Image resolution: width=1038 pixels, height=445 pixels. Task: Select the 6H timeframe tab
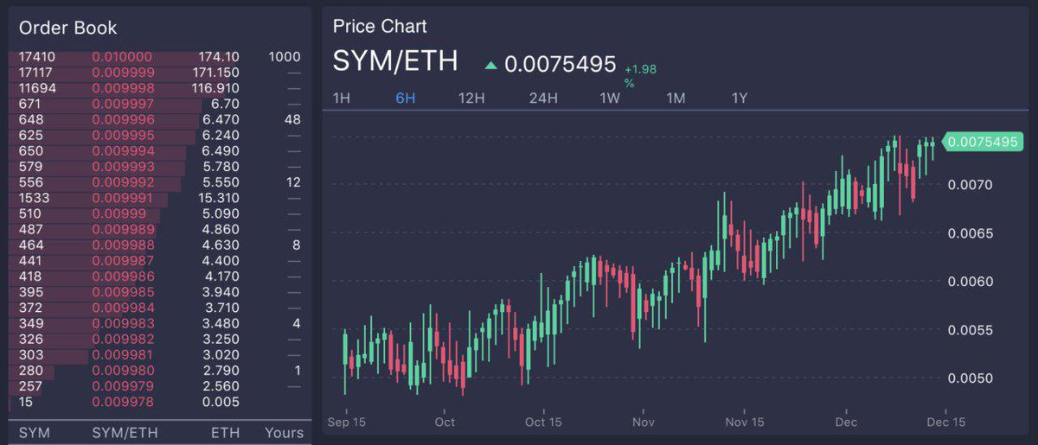(x=406, y=98)
